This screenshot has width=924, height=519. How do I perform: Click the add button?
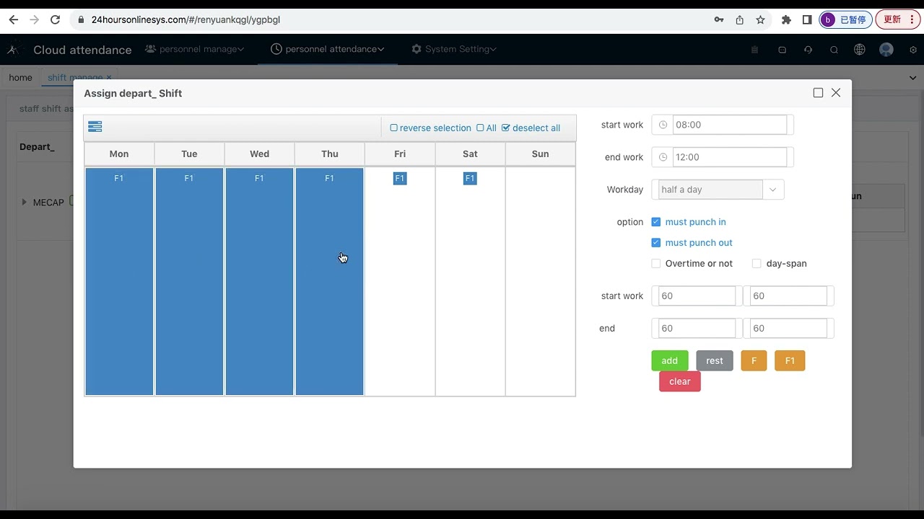[x=670, y=360]
